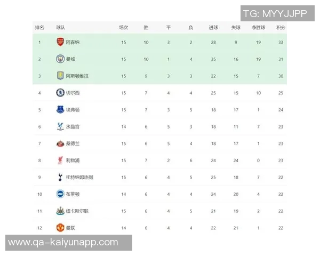Click the 排名 ranking column header
Screen dimensions: 320x256
39,28
